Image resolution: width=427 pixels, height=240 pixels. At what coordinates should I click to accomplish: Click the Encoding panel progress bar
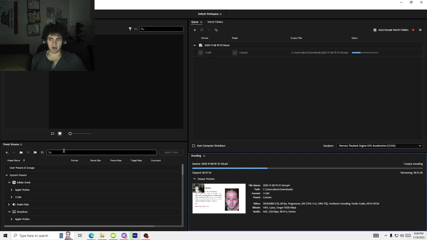tap(307, 168)
